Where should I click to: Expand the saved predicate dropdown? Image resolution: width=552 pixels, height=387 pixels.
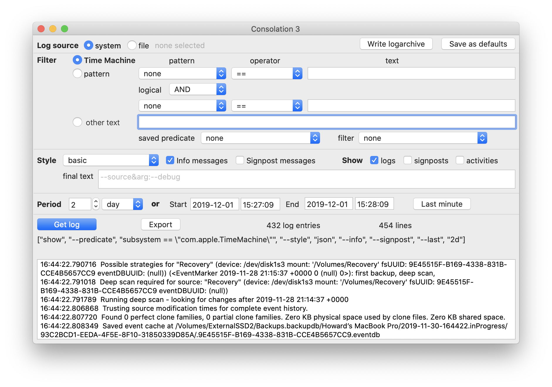pos(260,138)
